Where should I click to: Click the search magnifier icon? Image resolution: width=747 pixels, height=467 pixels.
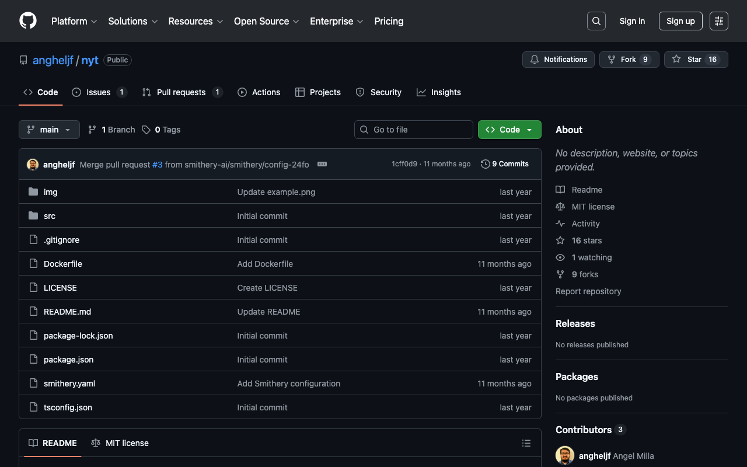pos(596,21)
